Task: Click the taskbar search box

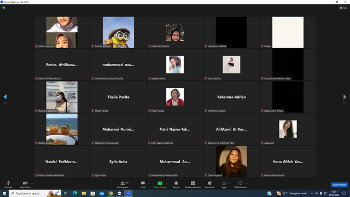Action: click(x=35, y=193)
